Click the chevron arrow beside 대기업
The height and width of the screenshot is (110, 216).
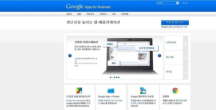[x=186, y=73]
